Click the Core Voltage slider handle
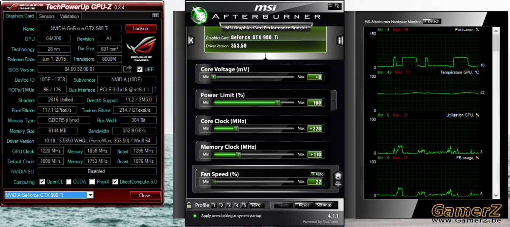 coord(214,77)
